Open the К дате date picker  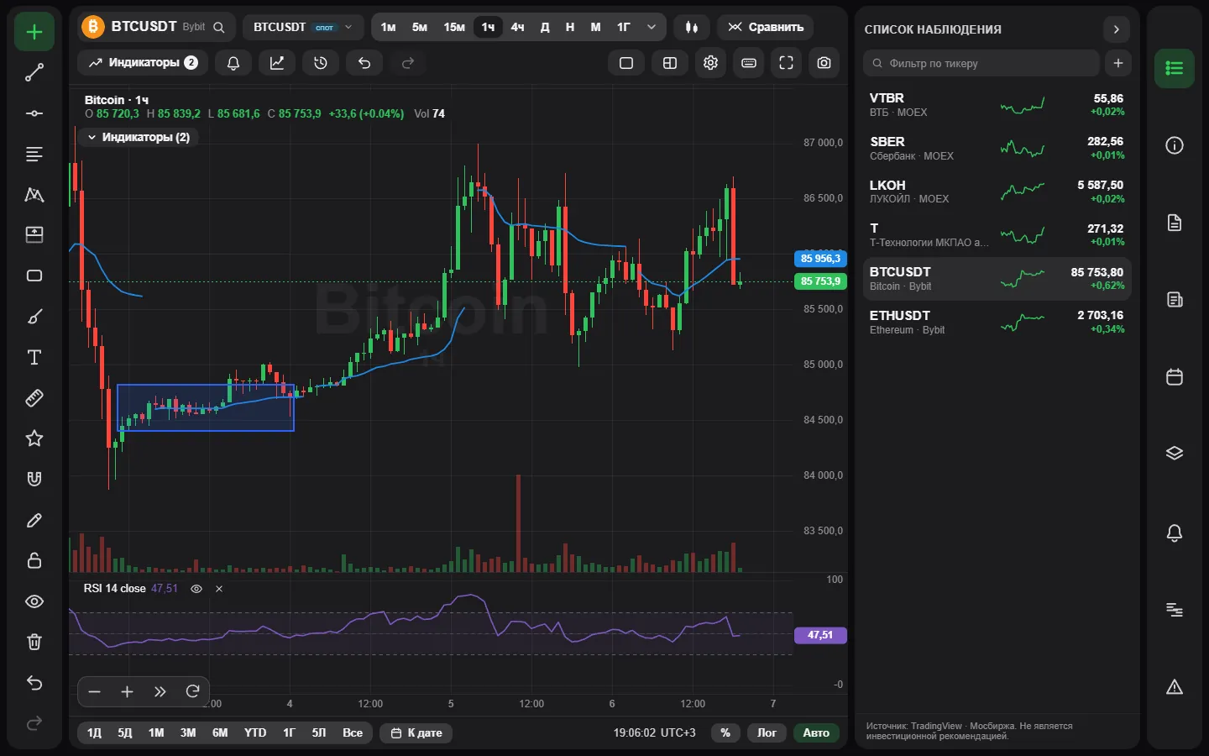[416, 732]
